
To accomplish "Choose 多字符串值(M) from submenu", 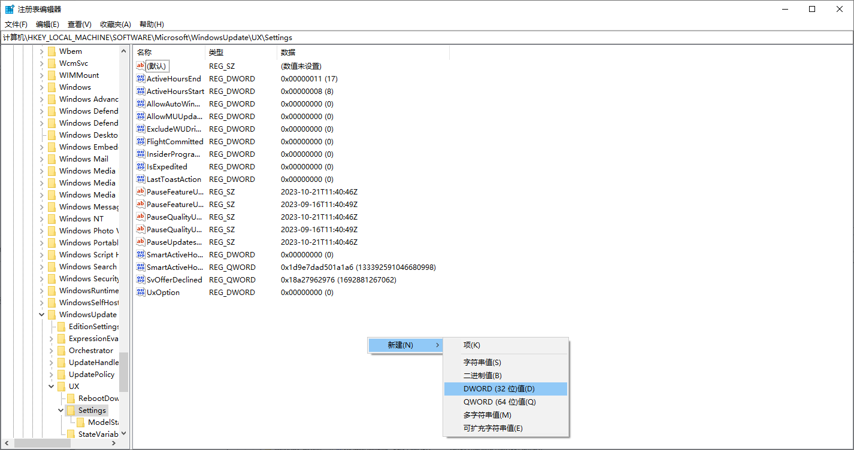I will 505,415.
